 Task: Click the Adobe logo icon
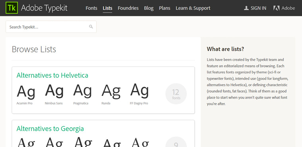coord(277,8)
